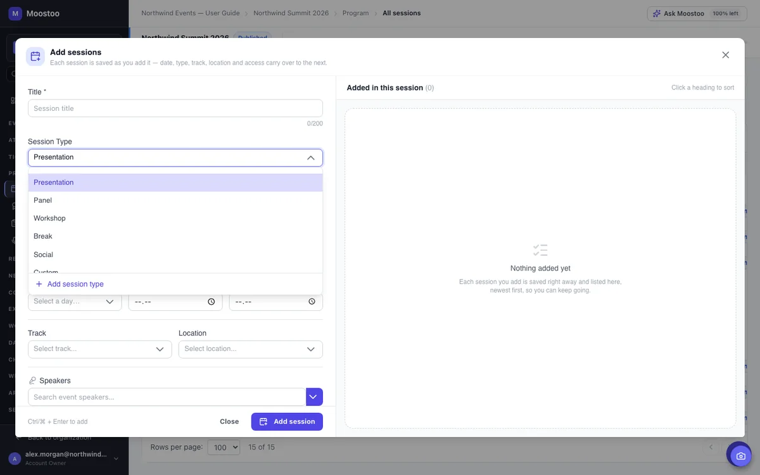Close the Add sessions dialog with X

726,55
